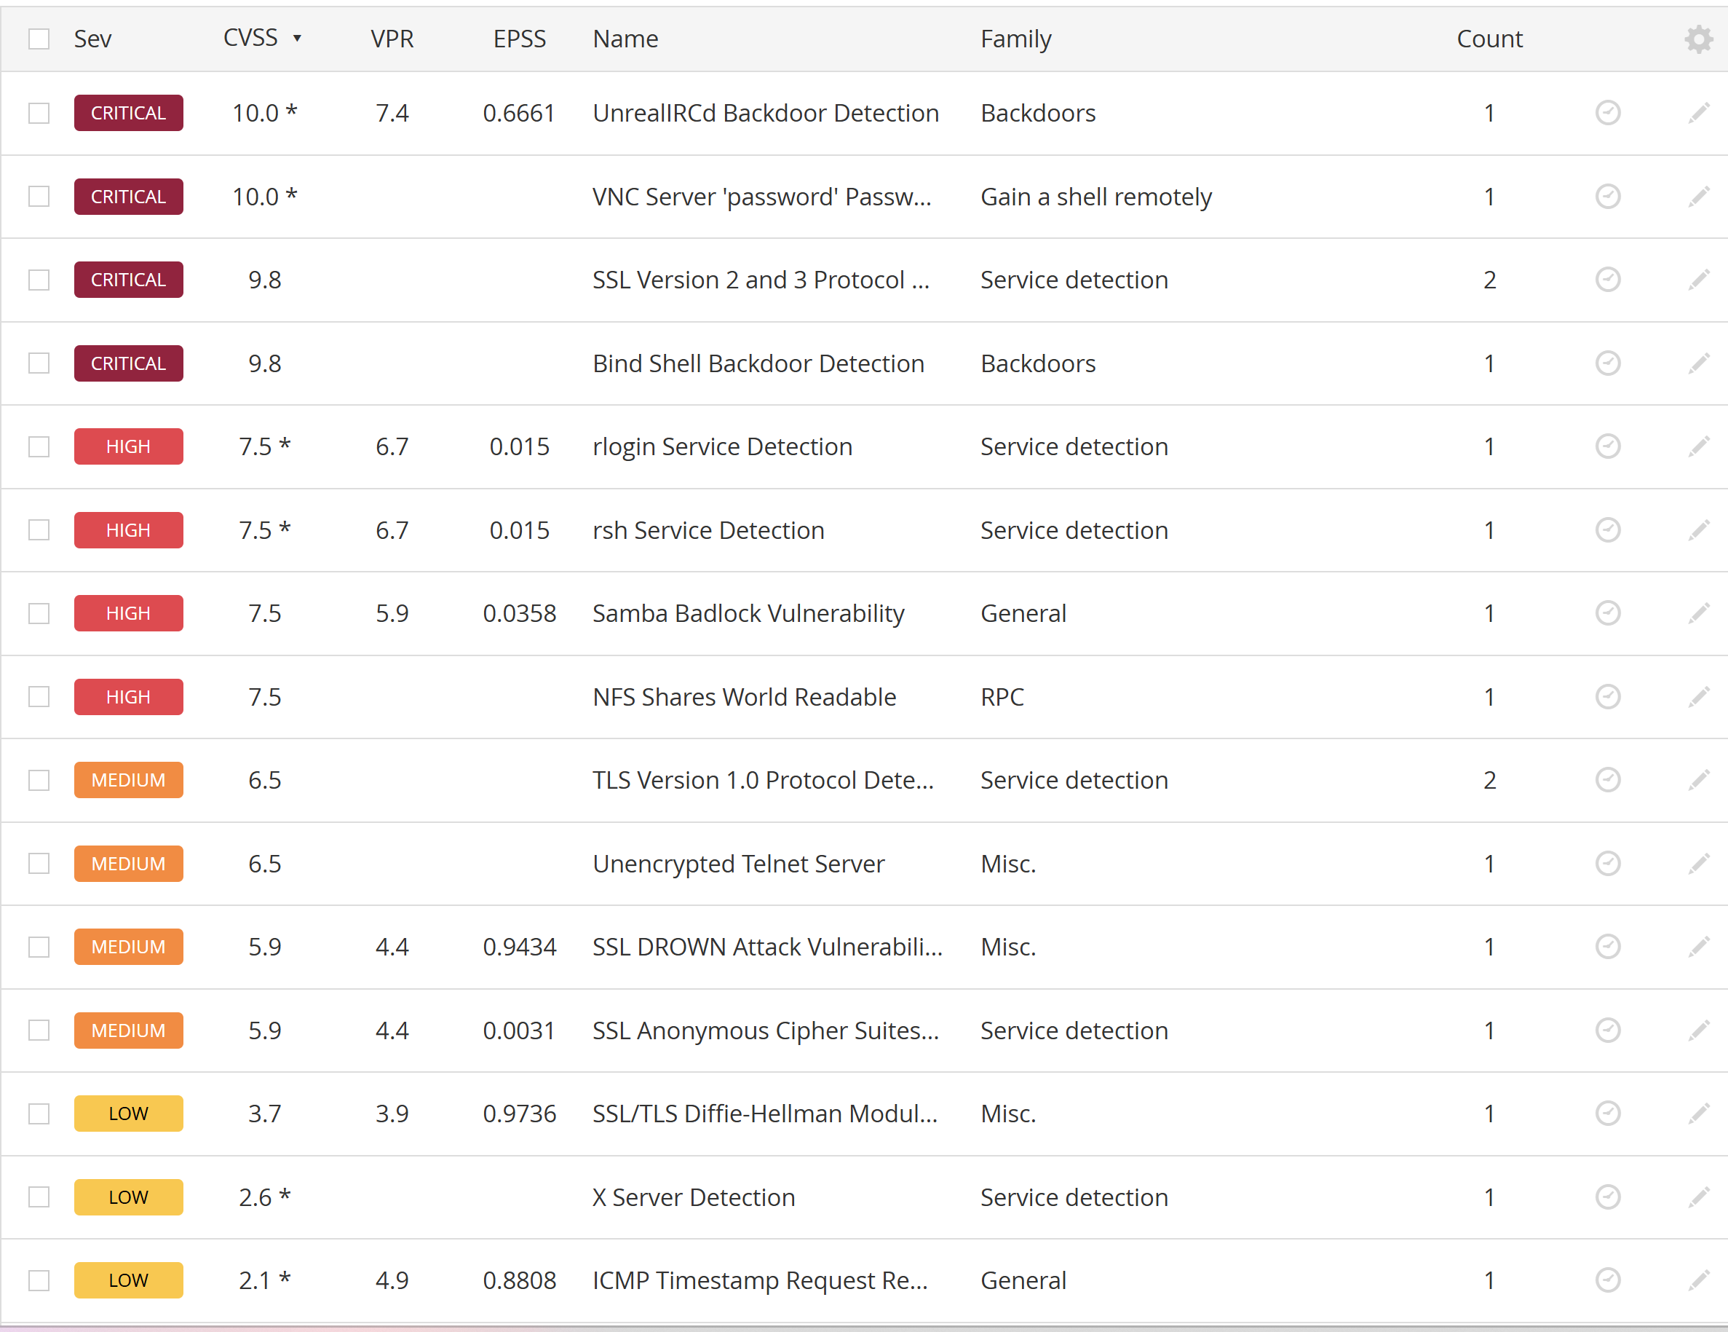The height and width of the screenshot is (1332, 1728).
Task: Sort by the EPSS column header
Action: [x=519, y=39]
